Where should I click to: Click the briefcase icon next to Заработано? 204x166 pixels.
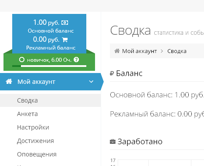[x=112, y=142]
